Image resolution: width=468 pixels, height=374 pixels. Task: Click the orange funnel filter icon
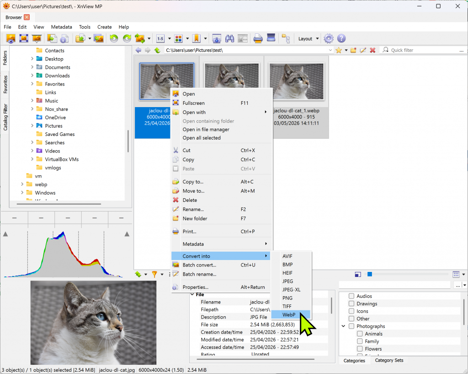pos(154,274)
